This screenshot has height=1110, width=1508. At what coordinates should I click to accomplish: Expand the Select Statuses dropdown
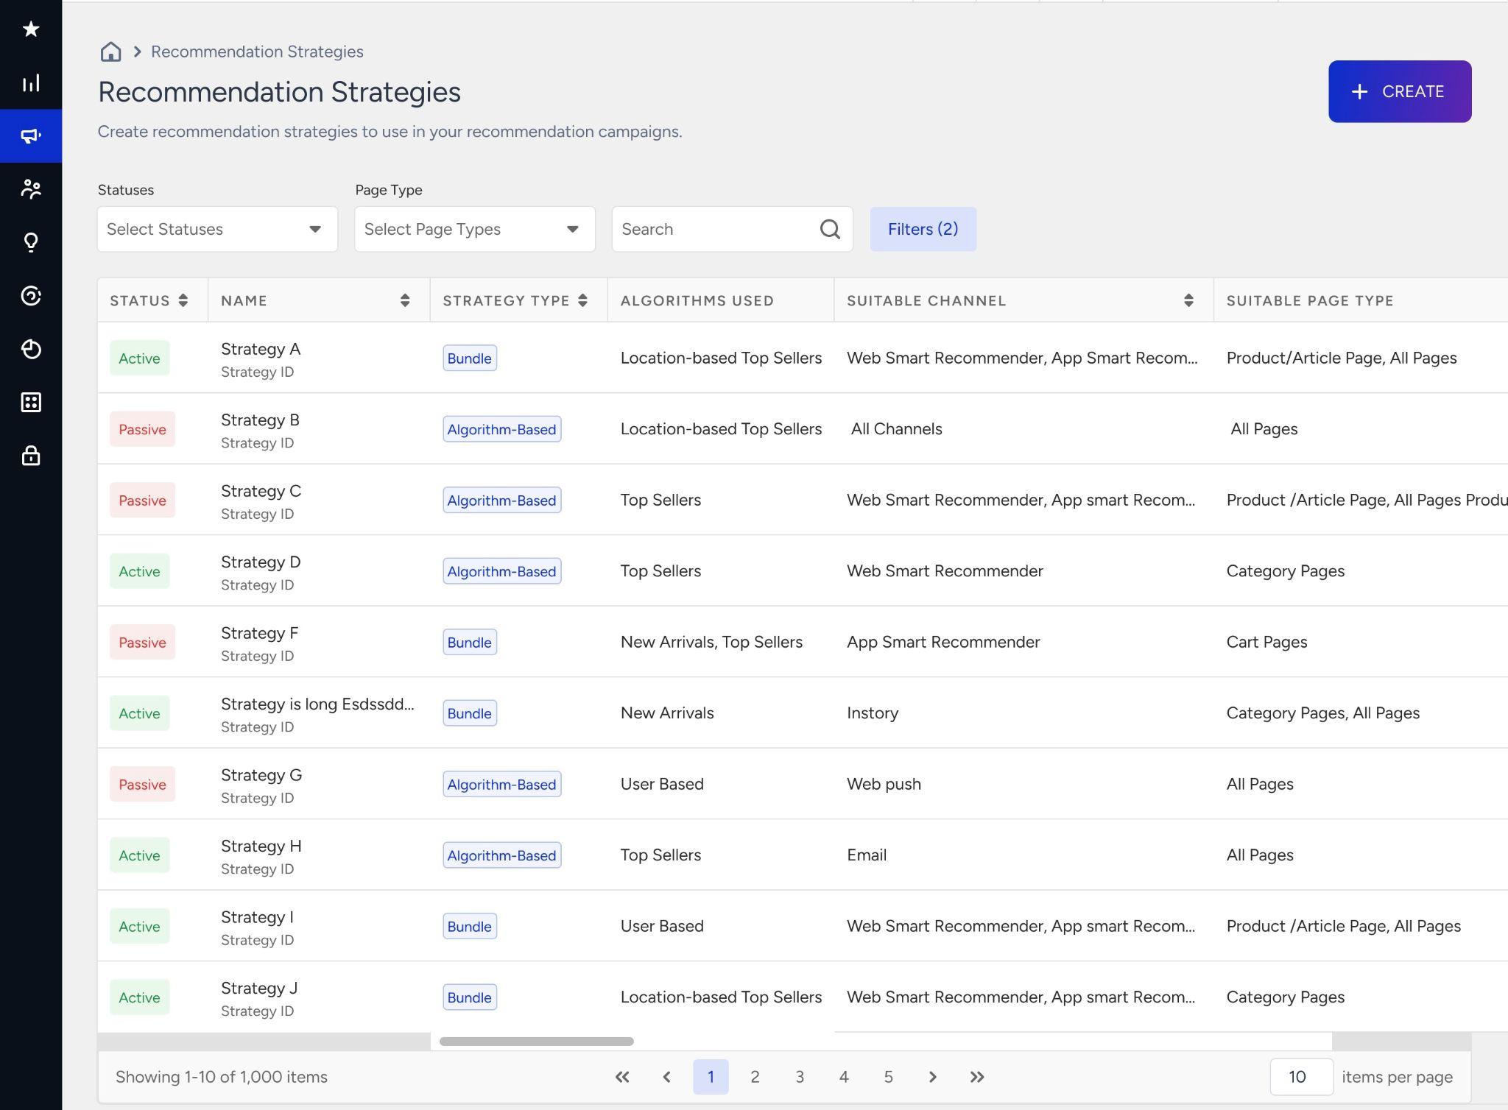click(x=217, y=230)
